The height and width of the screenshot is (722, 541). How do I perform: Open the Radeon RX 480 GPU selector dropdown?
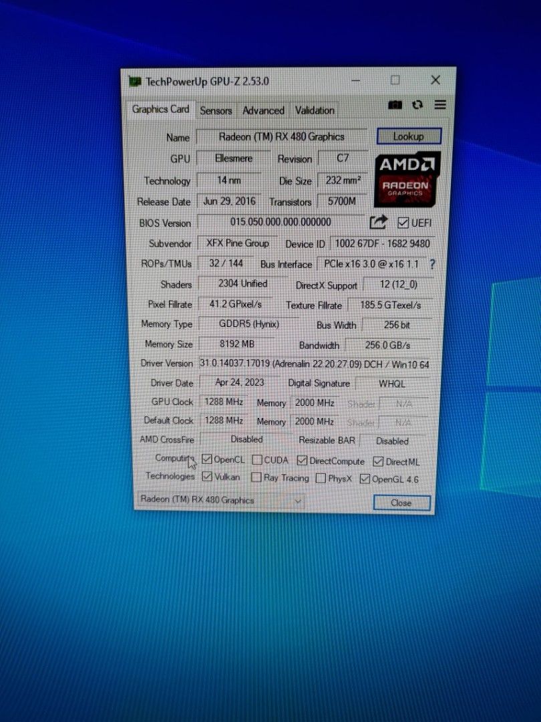[x=220, y=500]
